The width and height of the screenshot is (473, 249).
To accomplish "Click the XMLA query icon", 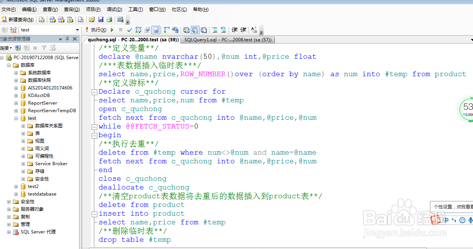I will pos(70,19).
